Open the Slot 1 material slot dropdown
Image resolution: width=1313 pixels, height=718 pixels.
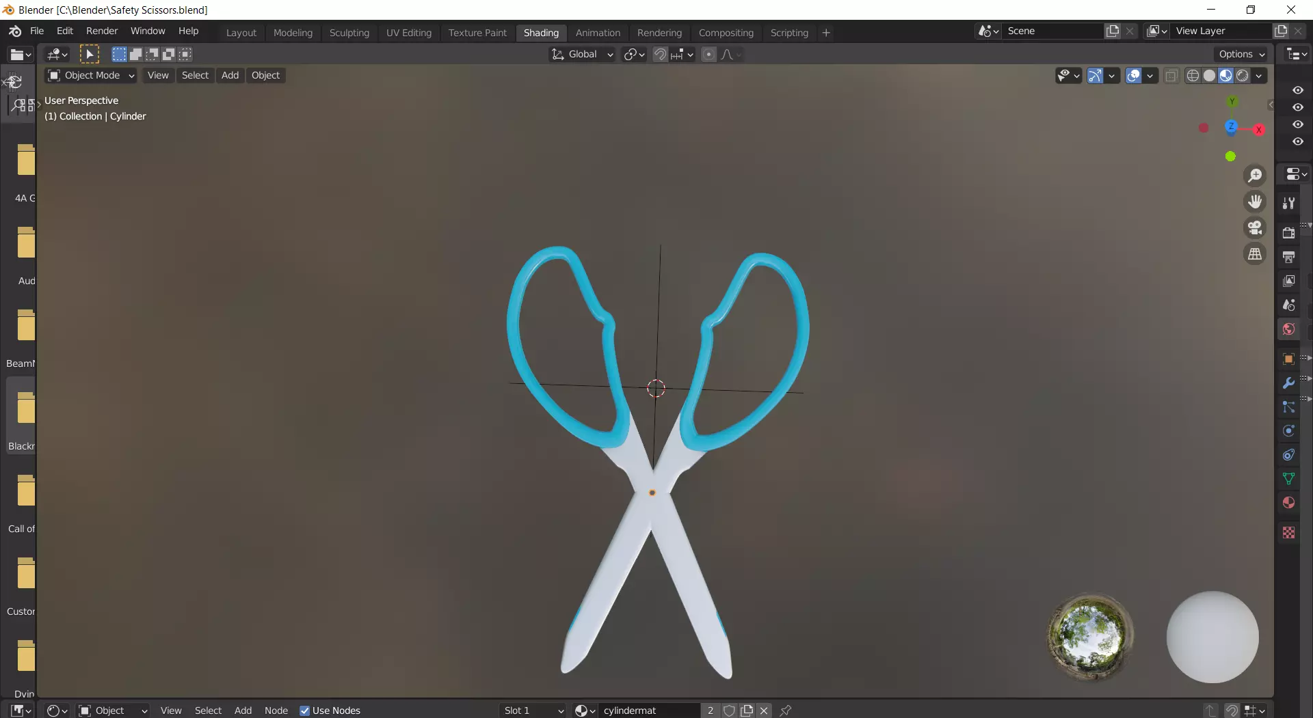coord(533,710)
